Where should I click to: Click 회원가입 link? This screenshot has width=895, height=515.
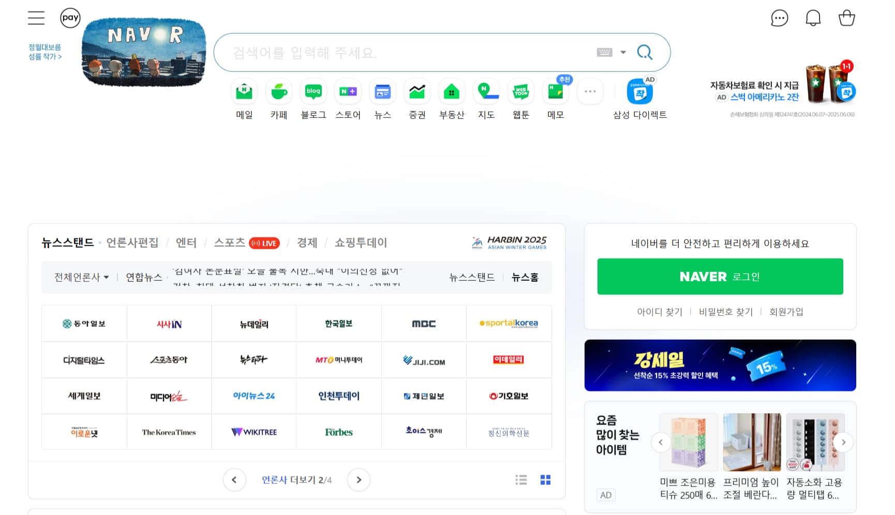(x=786, y=312)
